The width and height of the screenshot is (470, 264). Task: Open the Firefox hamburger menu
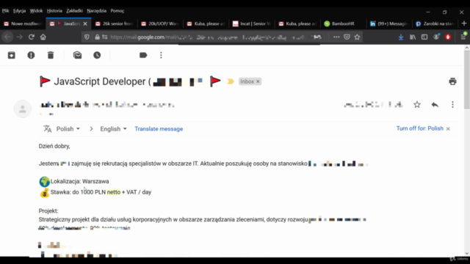pos(463,37)
